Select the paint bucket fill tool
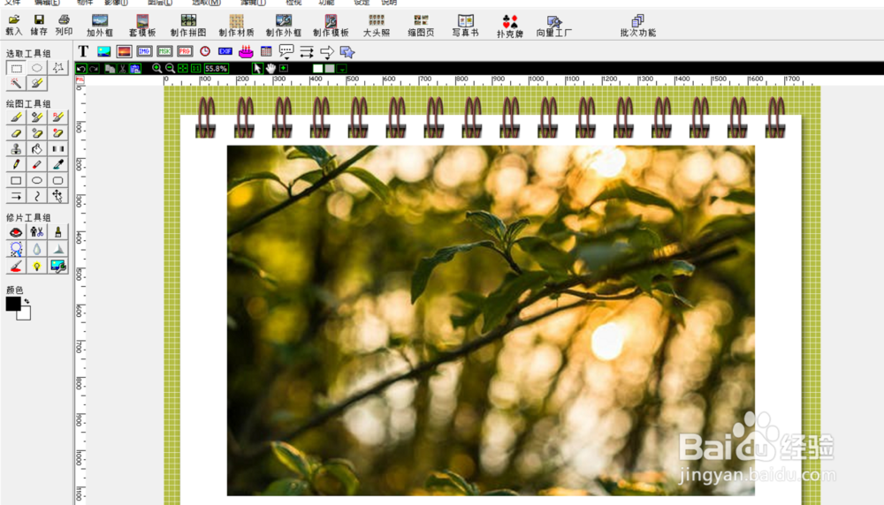The width and height of the screenshot is (884, 505). point(36,148)
